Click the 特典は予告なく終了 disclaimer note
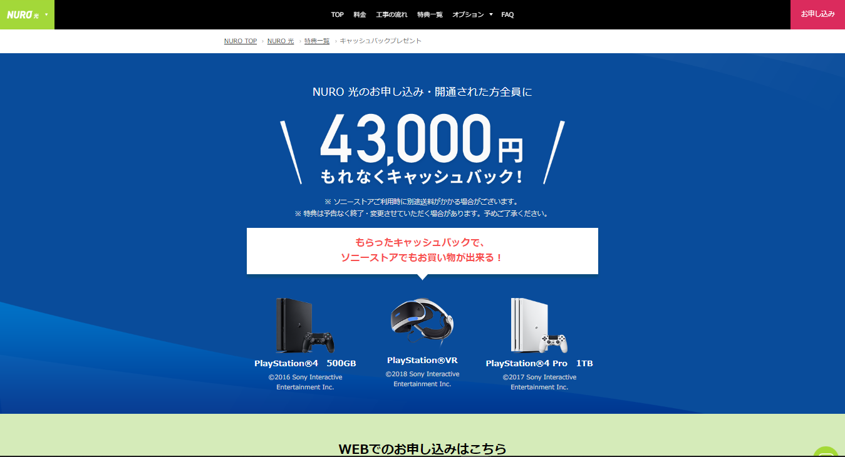Screen dimensions: 845x457 [422, 213]
